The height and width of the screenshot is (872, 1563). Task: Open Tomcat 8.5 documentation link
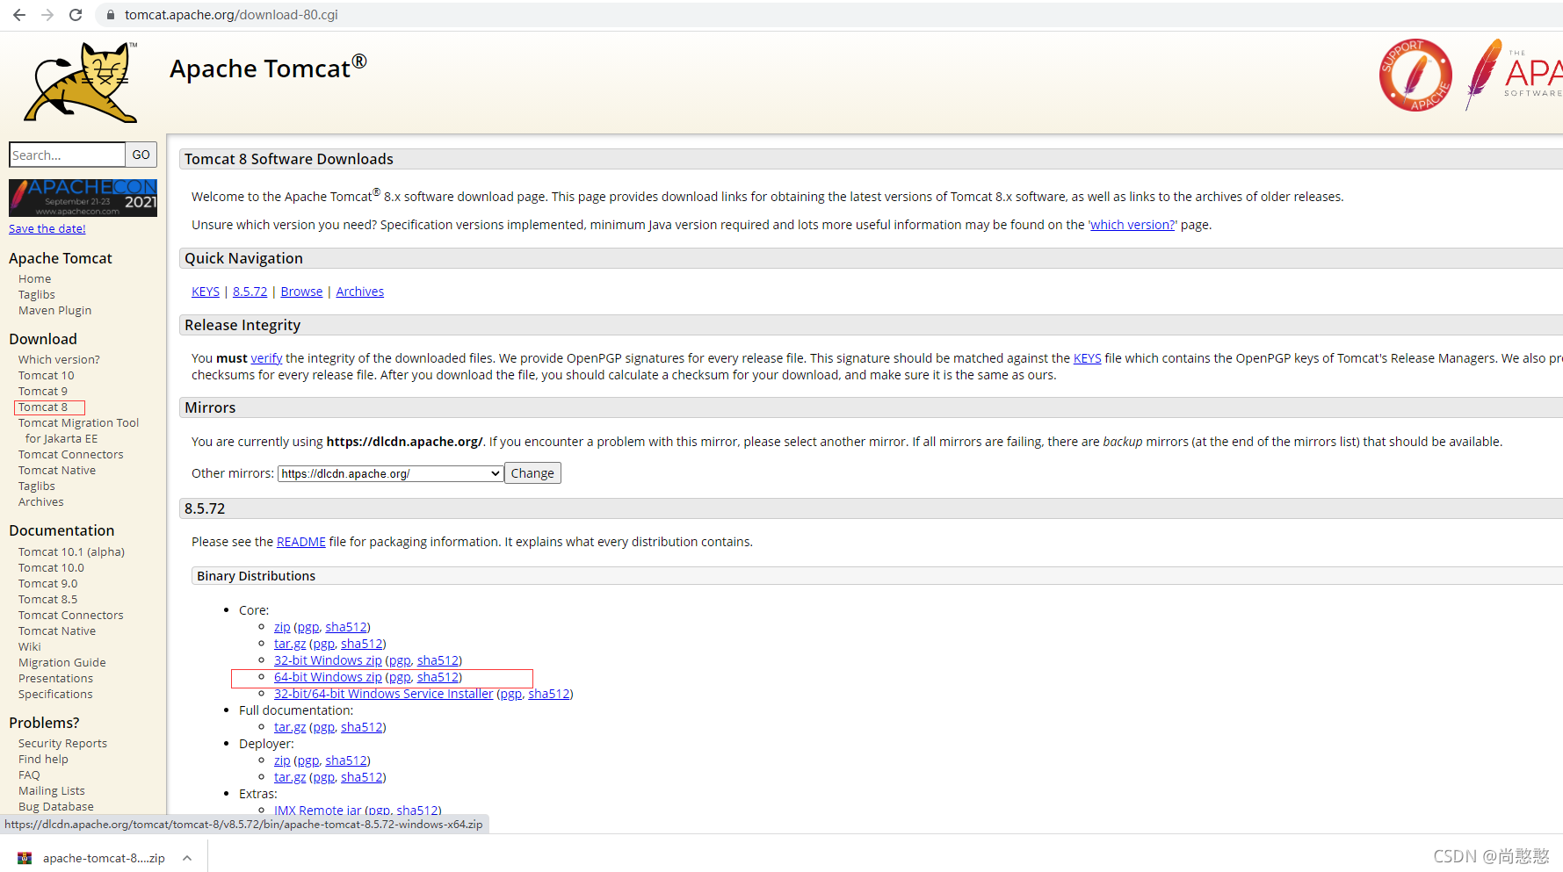tap(47, 600)
